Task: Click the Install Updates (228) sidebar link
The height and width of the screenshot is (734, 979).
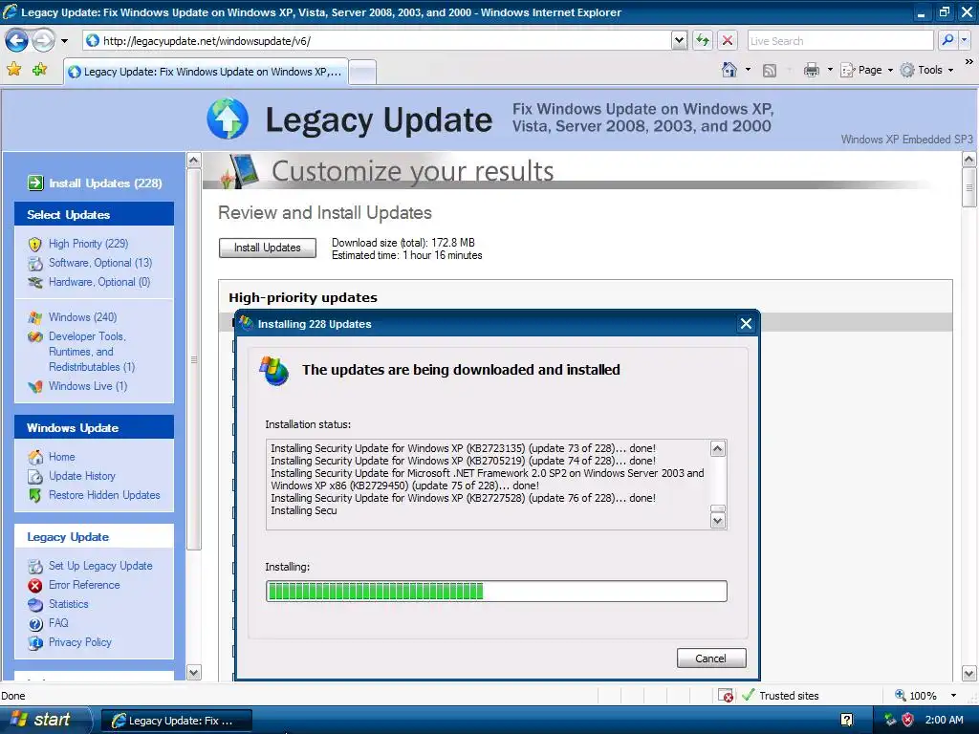Action: (105, 183)
